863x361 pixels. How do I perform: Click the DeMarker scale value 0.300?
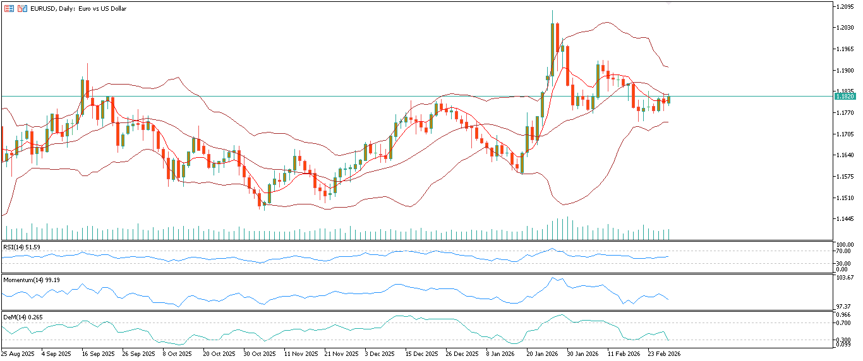click(x=844, y=340)
